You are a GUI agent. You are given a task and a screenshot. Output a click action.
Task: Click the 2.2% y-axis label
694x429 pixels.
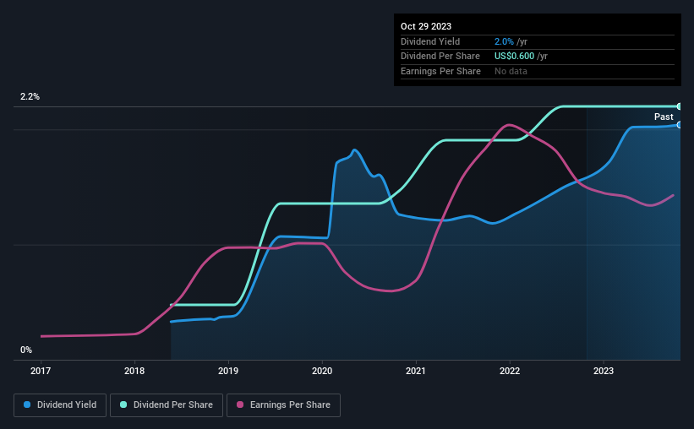click(30, 96)
